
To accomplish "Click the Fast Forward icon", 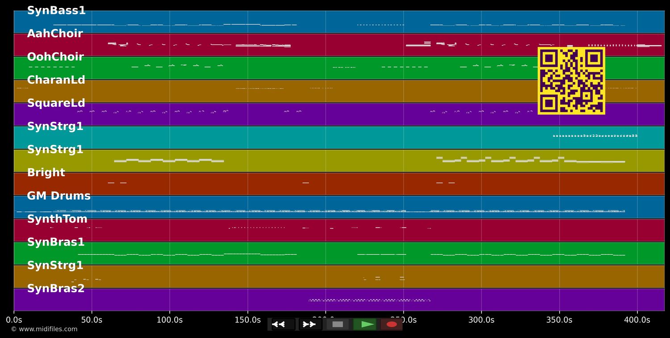I will click(x=309, y=324).
